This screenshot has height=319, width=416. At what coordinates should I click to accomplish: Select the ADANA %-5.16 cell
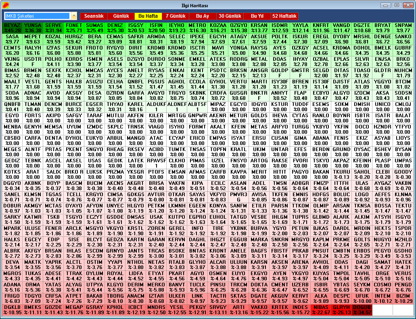(x=12, y=287)
